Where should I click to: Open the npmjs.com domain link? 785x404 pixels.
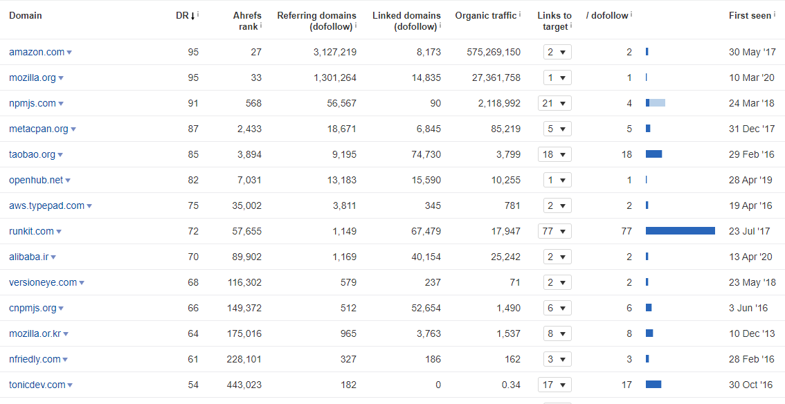[32, 103]
